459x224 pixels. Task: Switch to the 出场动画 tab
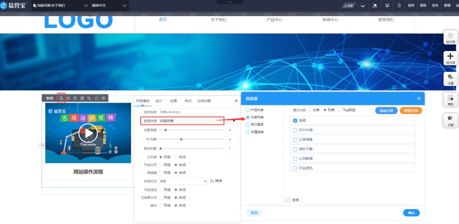pos(204,101)
